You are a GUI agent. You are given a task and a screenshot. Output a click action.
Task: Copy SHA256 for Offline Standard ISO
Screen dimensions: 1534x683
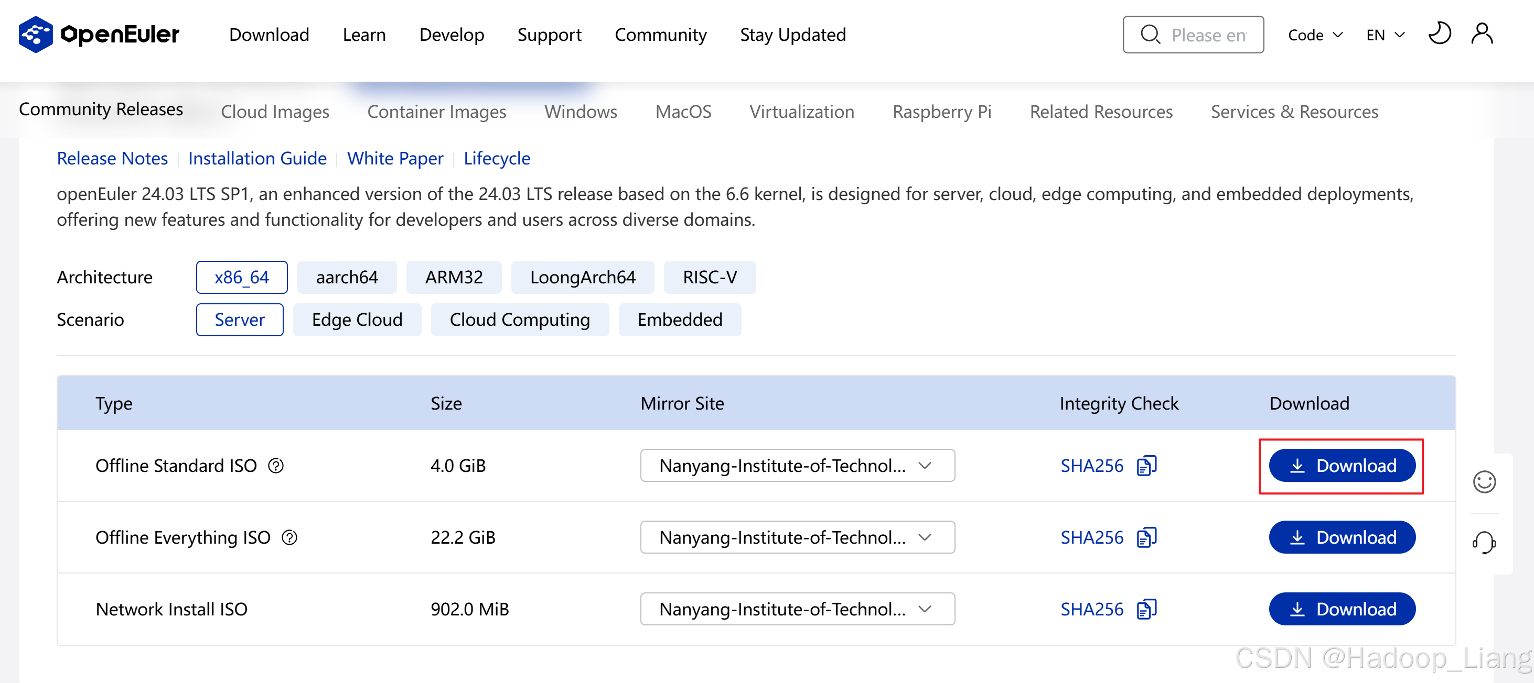pos(1146,466)
